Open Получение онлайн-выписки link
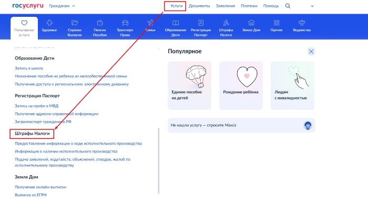This screenshot has width=368, height=201. [x=40, y=187]
